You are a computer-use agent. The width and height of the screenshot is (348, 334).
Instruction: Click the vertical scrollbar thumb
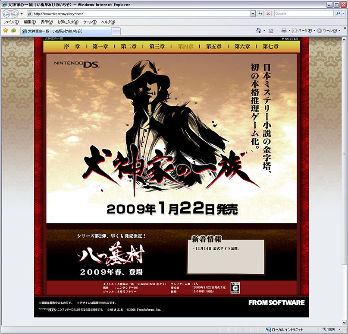coord(344,153)
